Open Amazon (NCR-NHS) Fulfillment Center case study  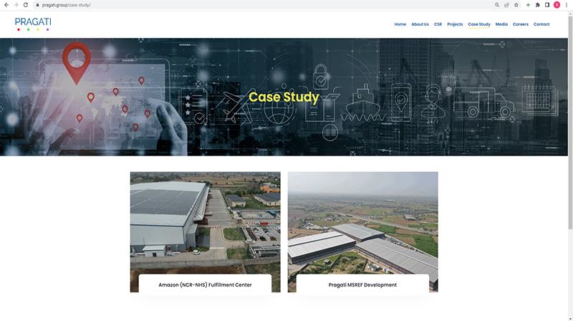point(205,284)
